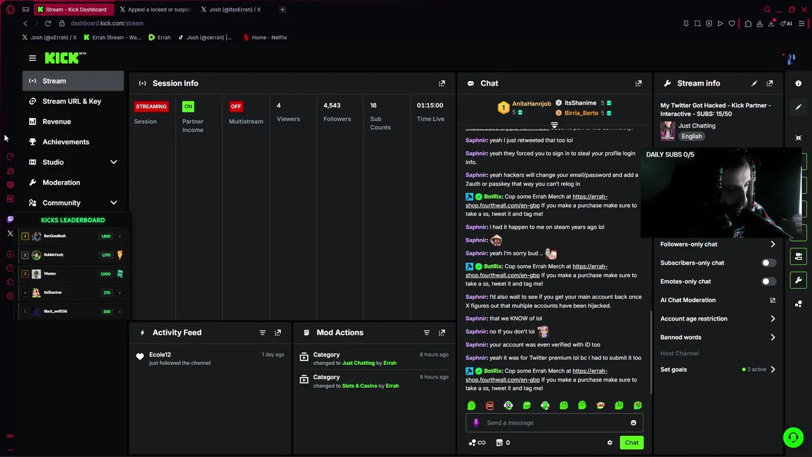Click the red angry emote above message box

[x=490, y=406]
